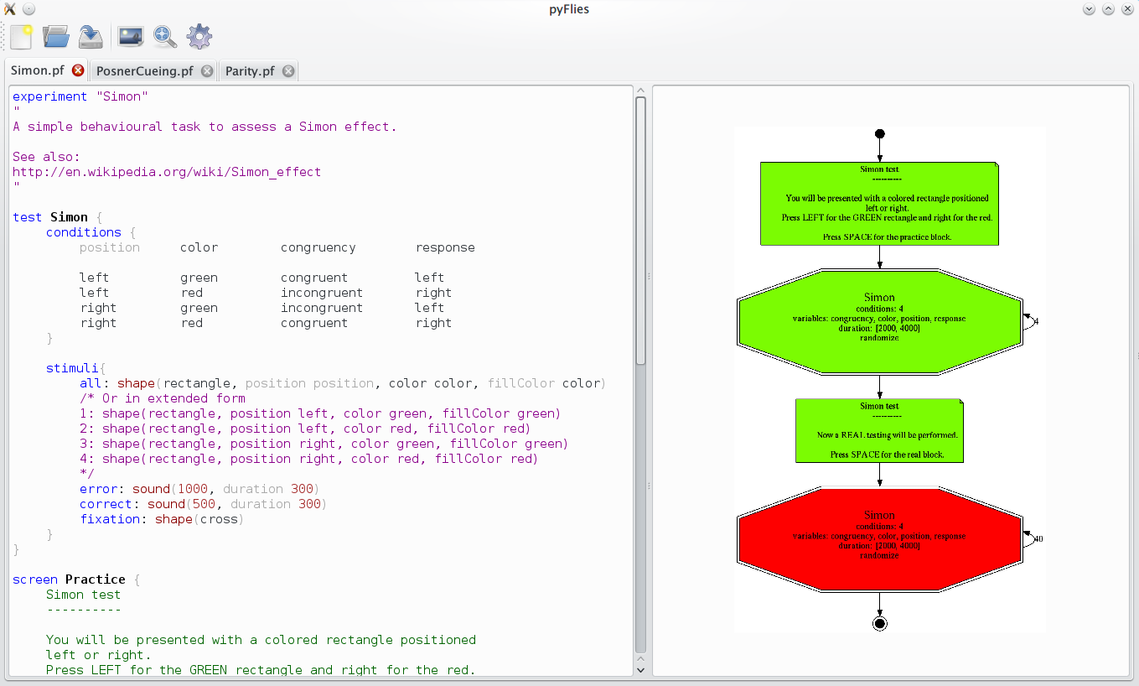The width and height of the screenshot is (1139, 686).
Task: Close the Simon.pf tab
Action: click(78, 70)
